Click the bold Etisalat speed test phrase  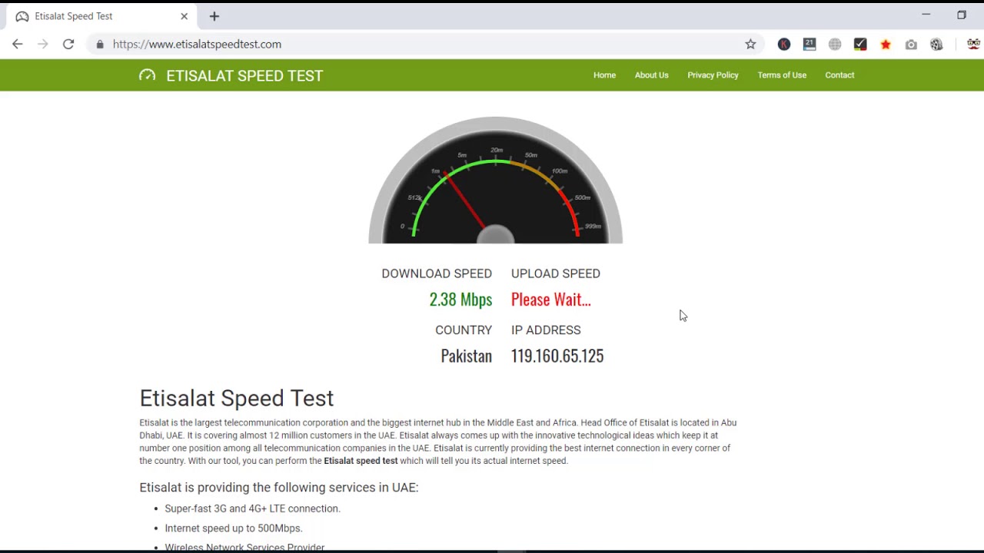(361, 461)
